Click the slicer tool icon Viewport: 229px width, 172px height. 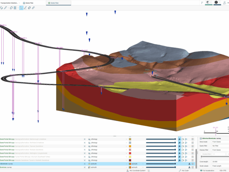tap(15, 8)
